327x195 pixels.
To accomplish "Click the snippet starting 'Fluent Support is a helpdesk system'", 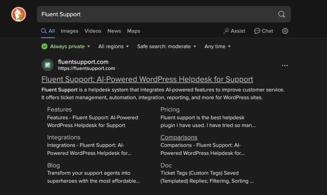I will 163,94.
